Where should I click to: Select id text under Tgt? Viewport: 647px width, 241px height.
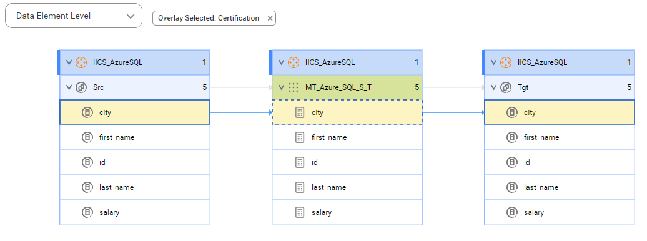[x=527, y=162]
